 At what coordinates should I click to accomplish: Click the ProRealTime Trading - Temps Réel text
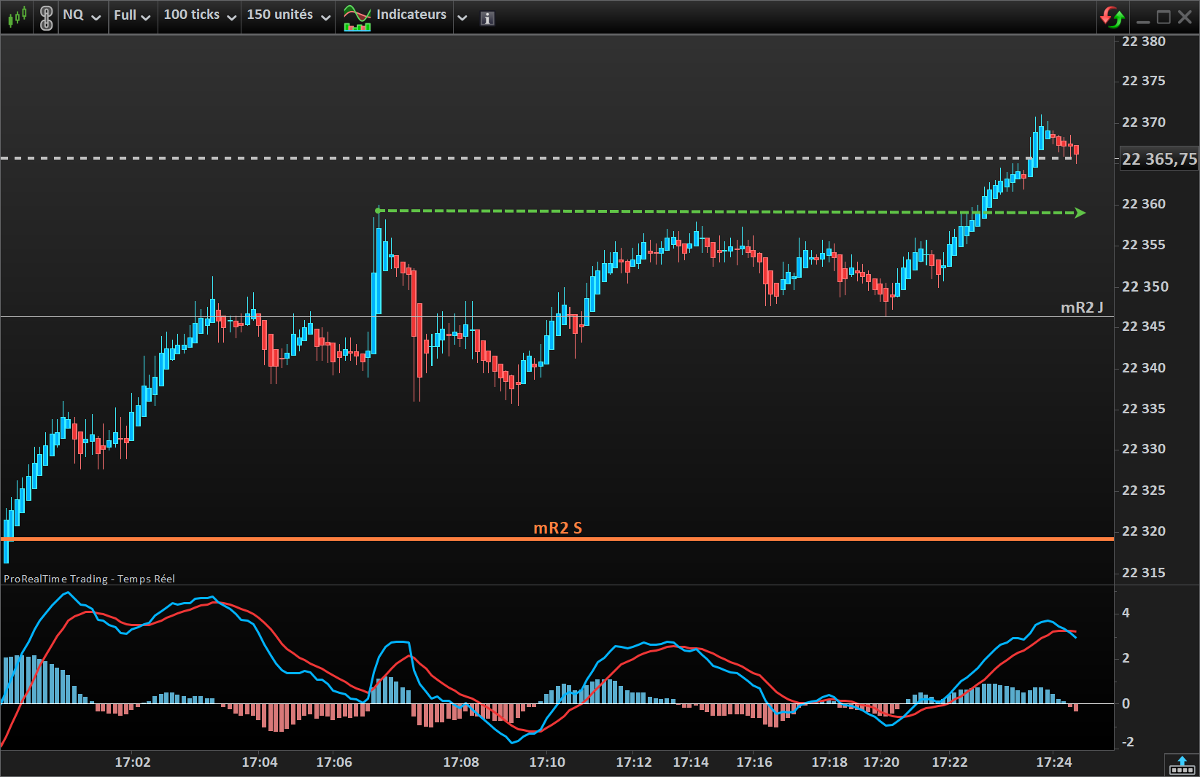coord(90,579)
